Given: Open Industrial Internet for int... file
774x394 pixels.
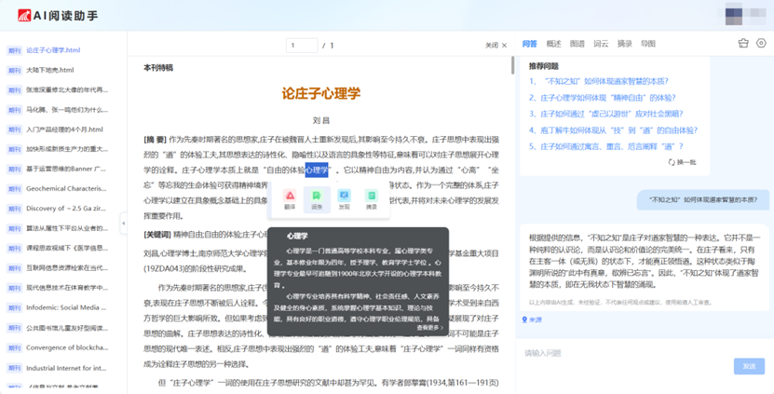Looking at the screenshot, I should coord(66,368).
